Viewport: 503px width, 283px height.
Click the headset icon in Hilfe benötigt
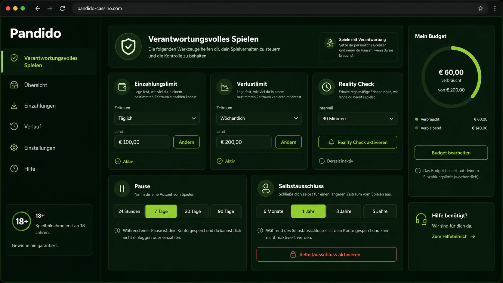pyautogui.click(x=421, y=219)
